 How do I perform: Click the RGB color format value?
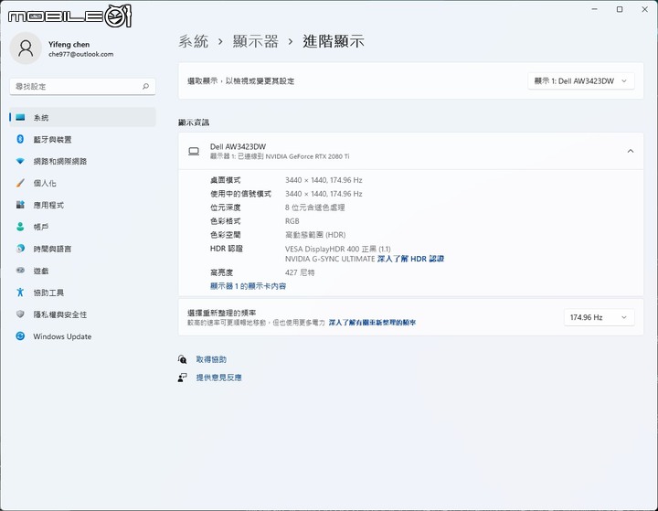pyautogui.click(x=292, y=221)
